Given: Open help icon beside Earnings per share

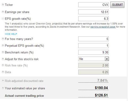Looking at the screenshot, I should point(3,12).
